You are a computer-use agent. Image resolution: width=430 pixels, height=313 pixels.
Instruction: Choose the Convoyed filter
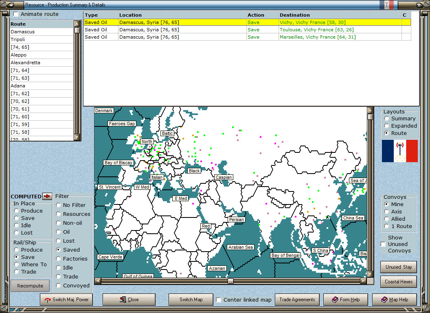(x=58, y=286)
